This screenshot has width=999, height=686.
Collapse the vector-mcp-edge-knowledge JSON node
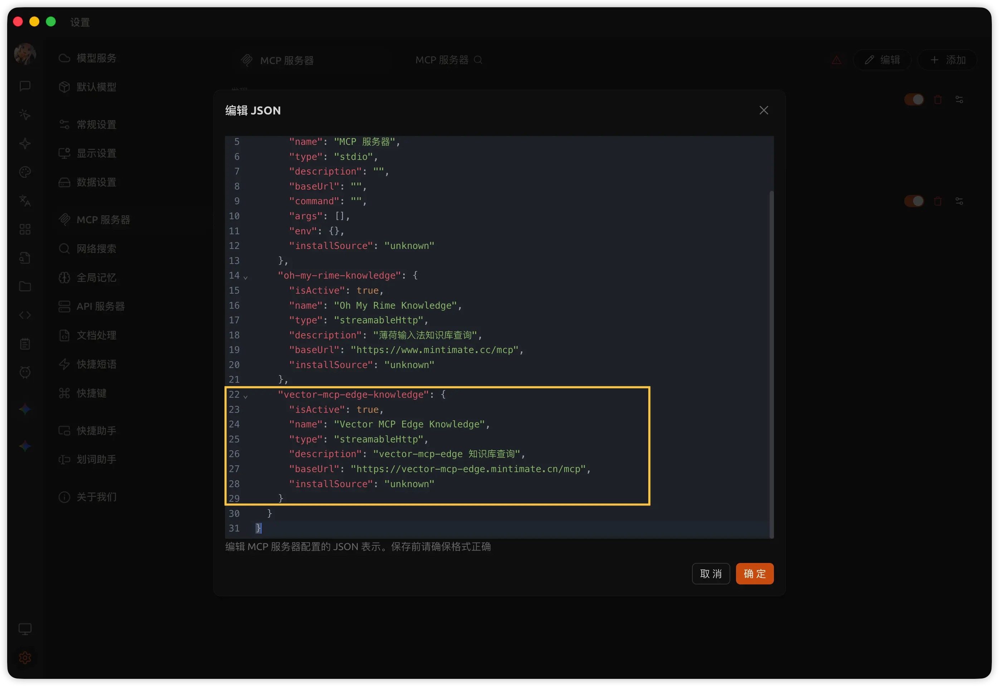[x=246, y=396]
